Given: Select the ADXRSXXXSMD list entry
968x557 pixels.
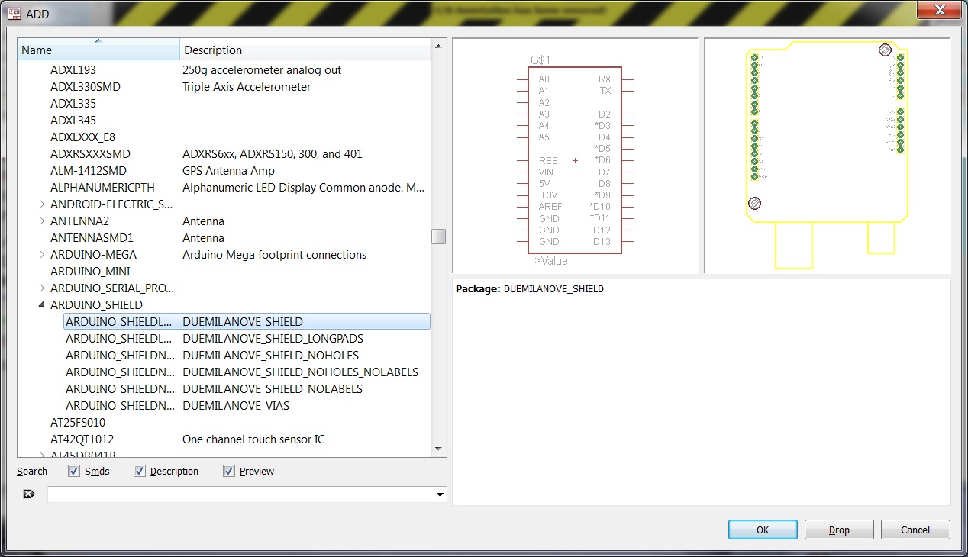Looking at the screenshot, I should [90, 154].
